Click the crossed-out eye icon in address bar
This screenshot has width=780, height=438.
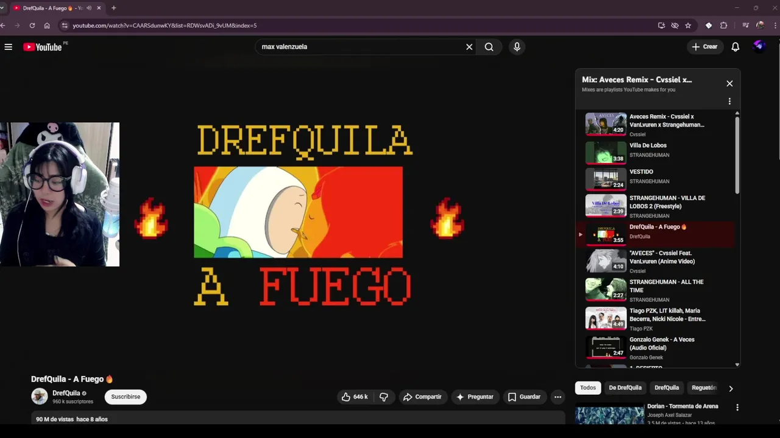coord(675,26)
